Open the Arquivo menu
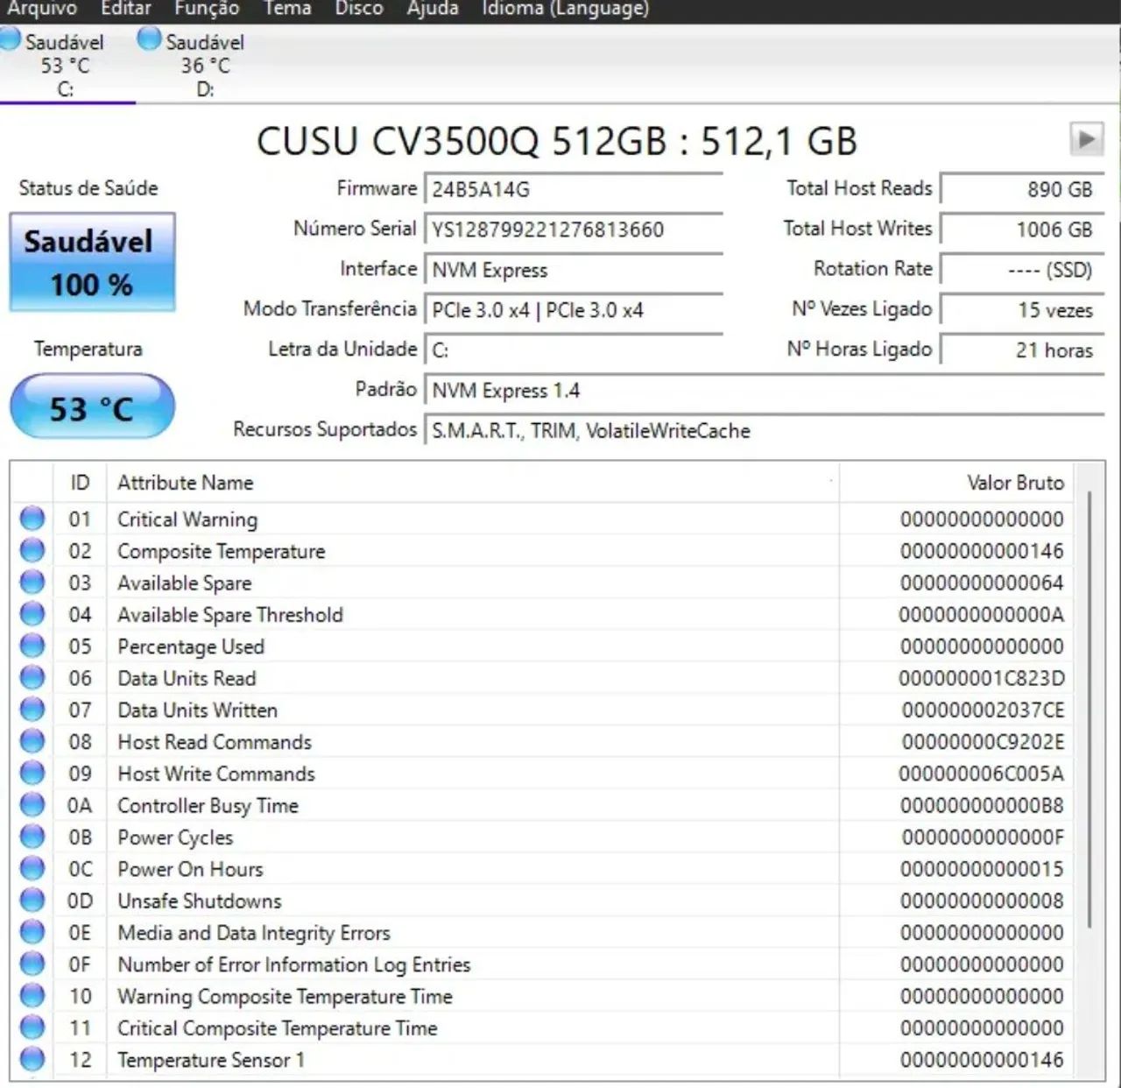The height and width of the screenshot is (1088, 1121). (42, 9)
